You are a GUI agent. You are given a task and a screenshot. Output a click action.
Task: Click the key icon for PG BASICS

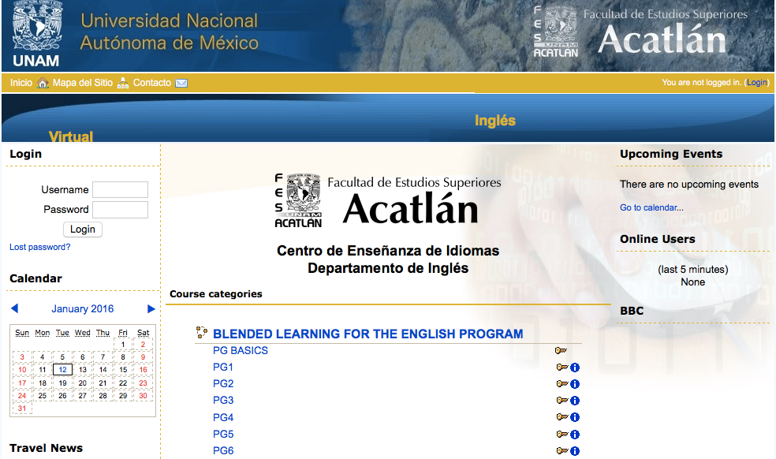click(561, 351)
